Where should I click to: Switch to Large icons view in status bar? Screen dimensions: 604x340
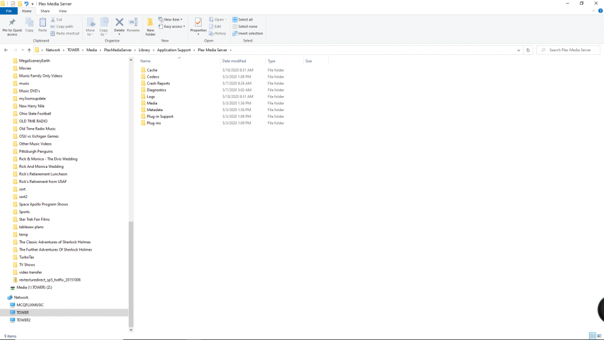599,336
